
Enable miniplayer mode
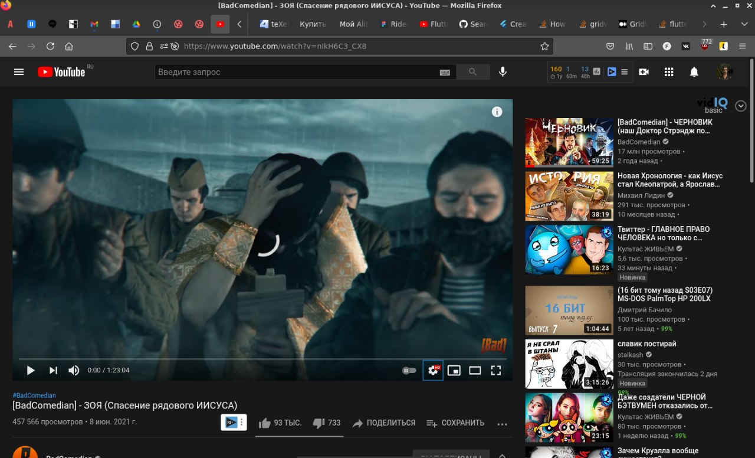(x=454, y=370)
